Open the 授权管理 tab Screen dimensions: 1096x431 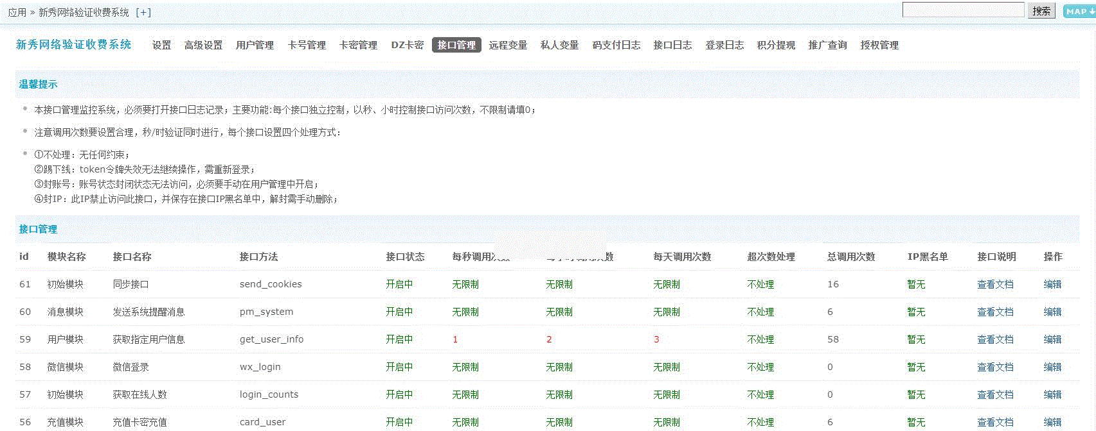coord(879,45)
